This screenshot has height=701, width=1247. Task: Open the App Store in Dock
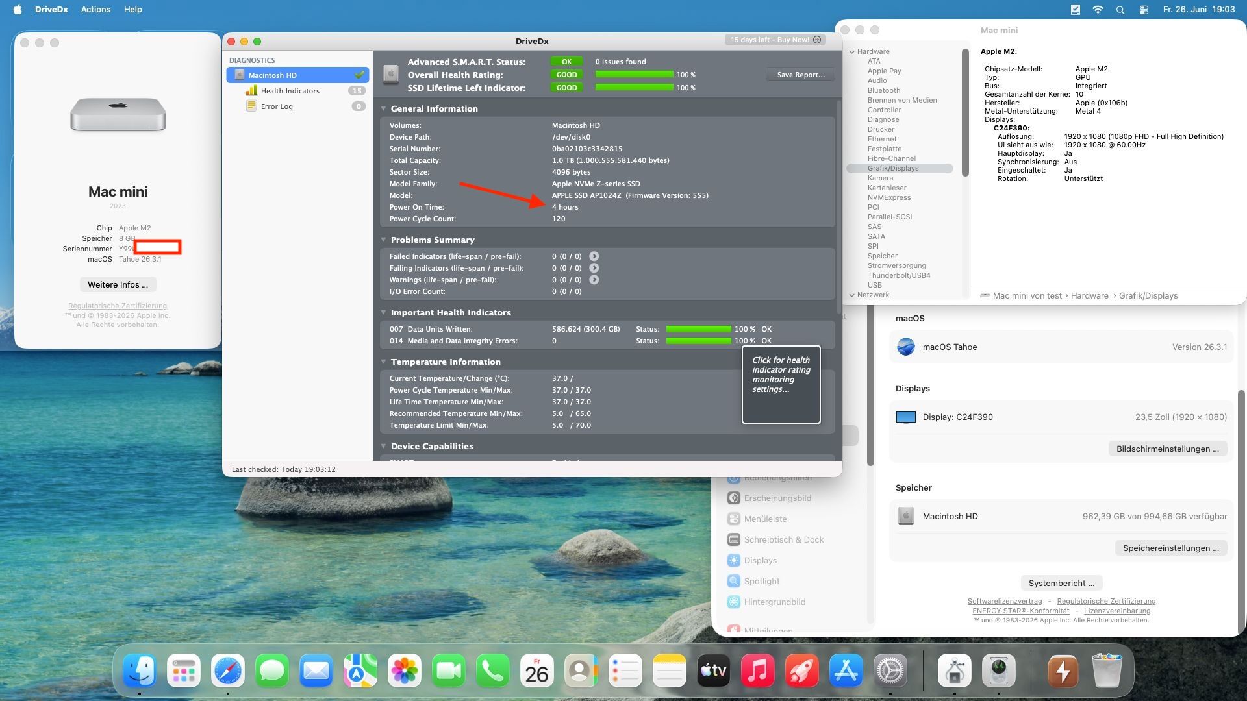click(846, 670)
